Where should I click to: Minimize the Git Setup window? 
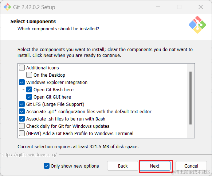pyautogui.click(x=158, y=7)
